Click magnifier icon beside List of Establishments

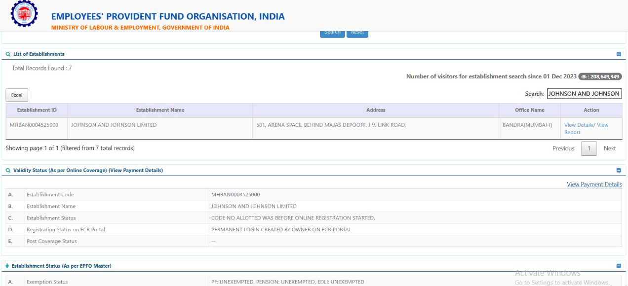click(x=8, y=54)
